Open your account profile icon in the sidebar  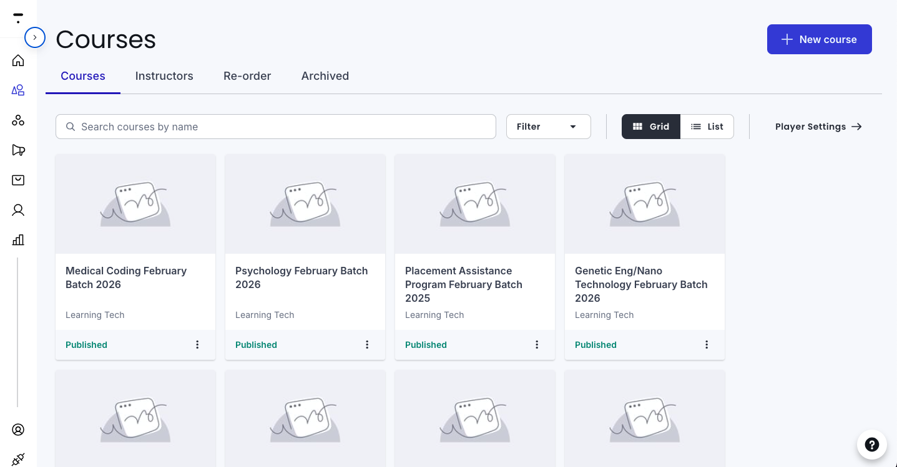18,430
